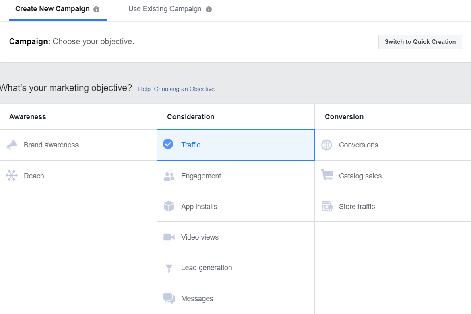The width and height of the screenshot is (471, 314).
Task: Pick the Lead generation objective label
Action: pos(207,268)
